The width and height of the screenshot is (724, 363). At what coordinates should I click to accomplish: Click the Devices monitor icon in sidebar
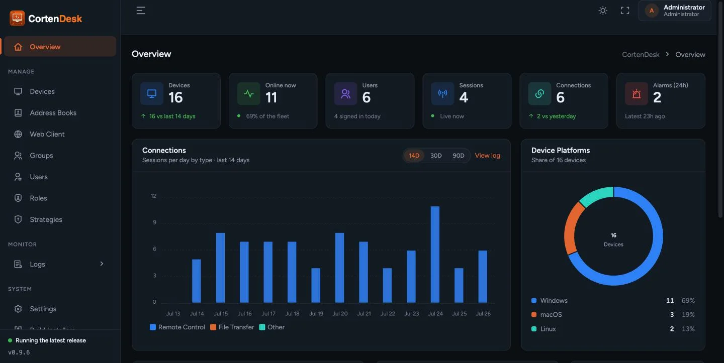pyautogui.click(x=18, y=91)
